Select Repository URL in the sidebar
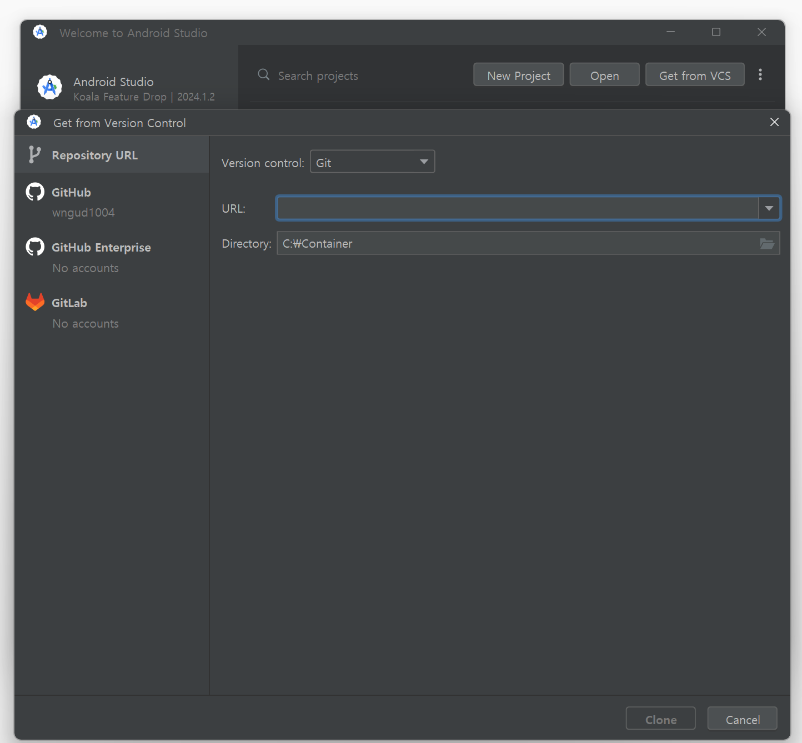 112,155
